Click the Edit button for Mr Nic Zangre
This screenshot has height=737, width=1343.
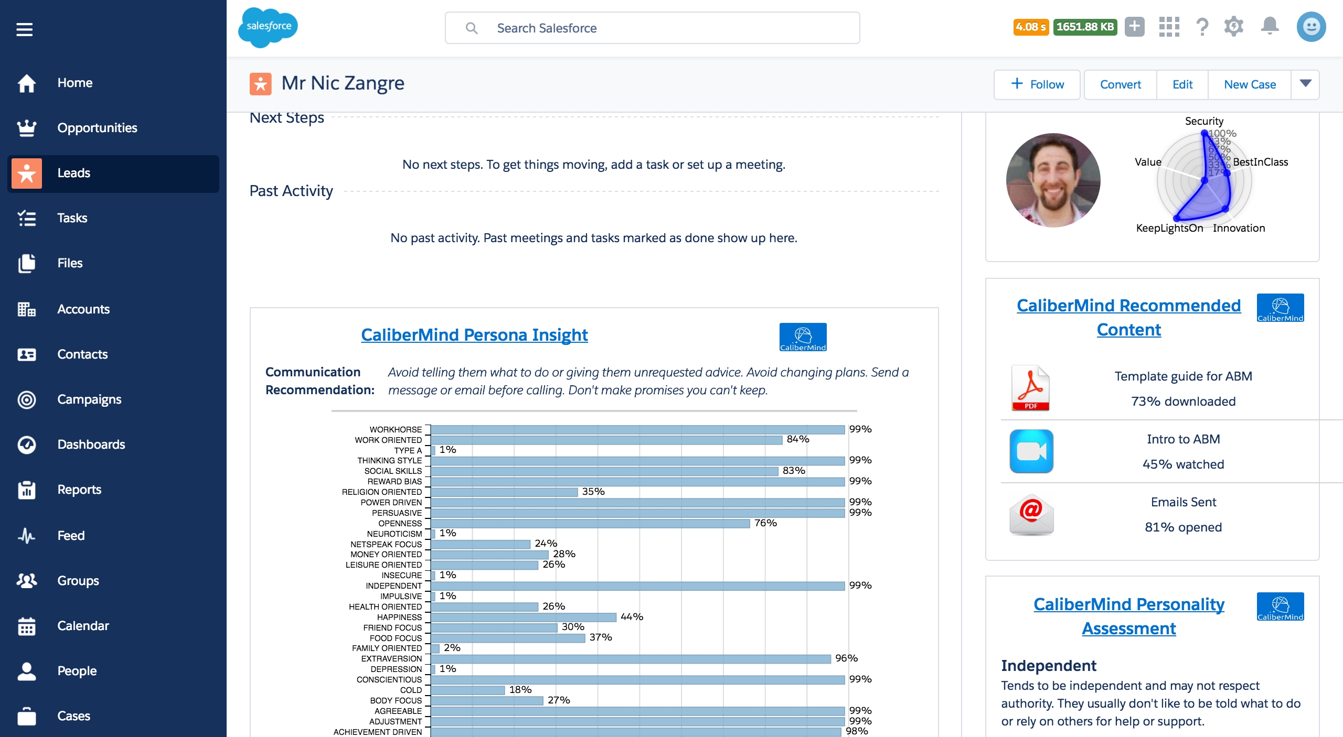(1182, 83)
